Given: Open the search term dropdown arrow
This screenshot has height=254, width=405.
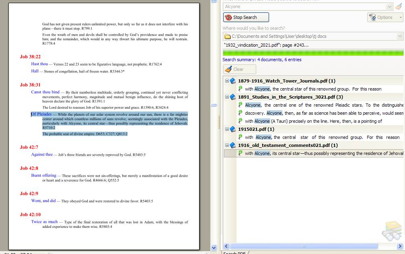Looking at the screenshot, I should [x=389, y=7].
